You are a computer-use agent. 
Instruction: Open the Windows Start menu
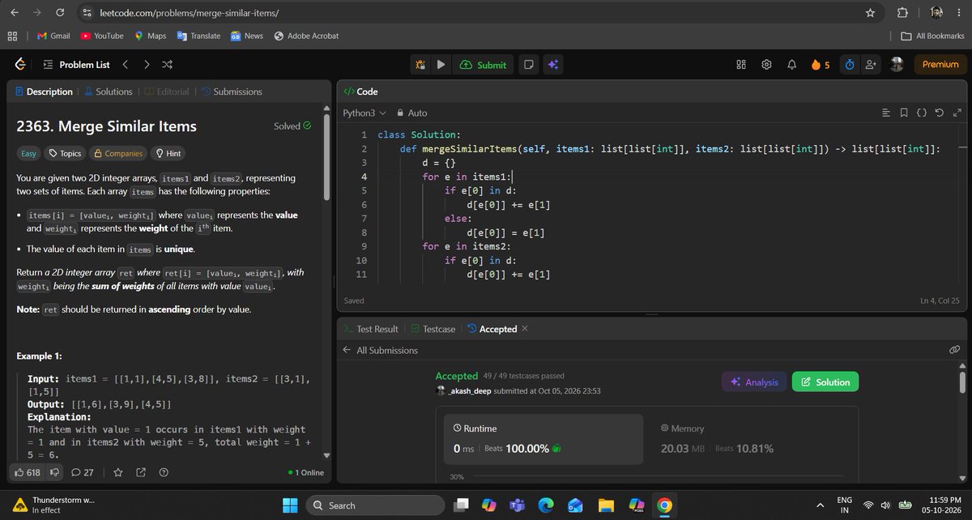[290, 505]
